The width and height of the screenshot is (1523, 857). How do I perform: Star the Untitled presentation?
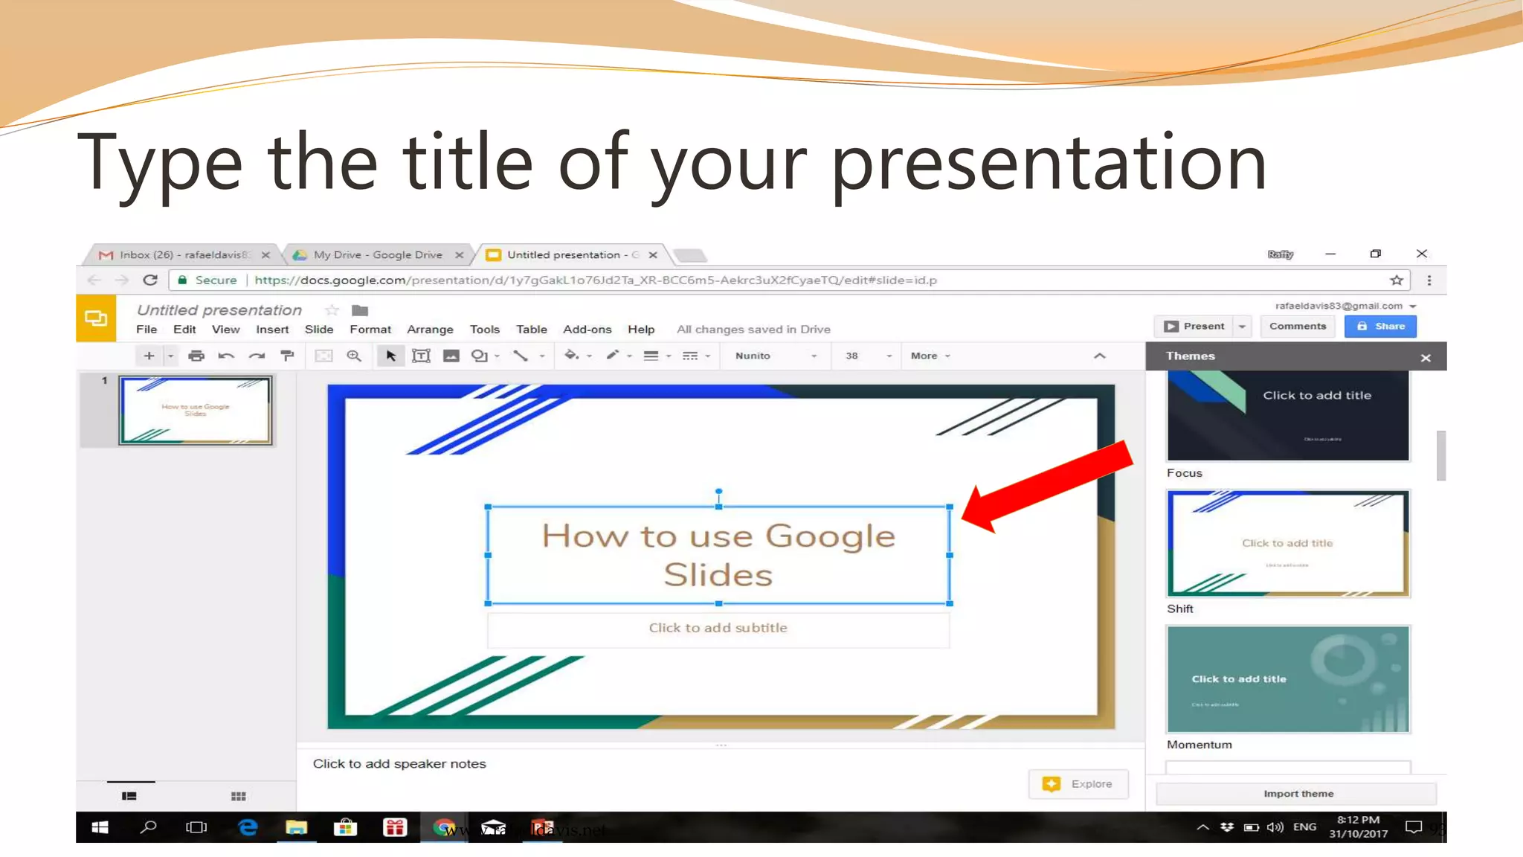pos(332,310)
